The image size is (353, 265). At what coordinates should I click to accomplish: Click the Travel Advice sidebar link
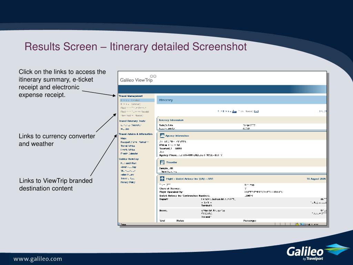click(x=128, y=146)
